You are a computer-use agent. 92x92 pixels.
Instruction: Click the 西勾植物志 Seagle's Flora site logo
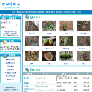(x=11, y=6)
